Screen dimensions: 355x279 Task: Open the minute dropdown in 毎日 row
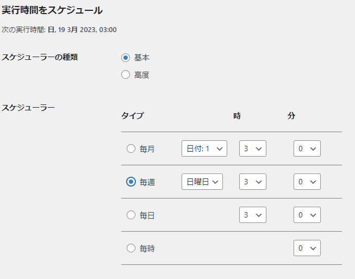point(307,215)
